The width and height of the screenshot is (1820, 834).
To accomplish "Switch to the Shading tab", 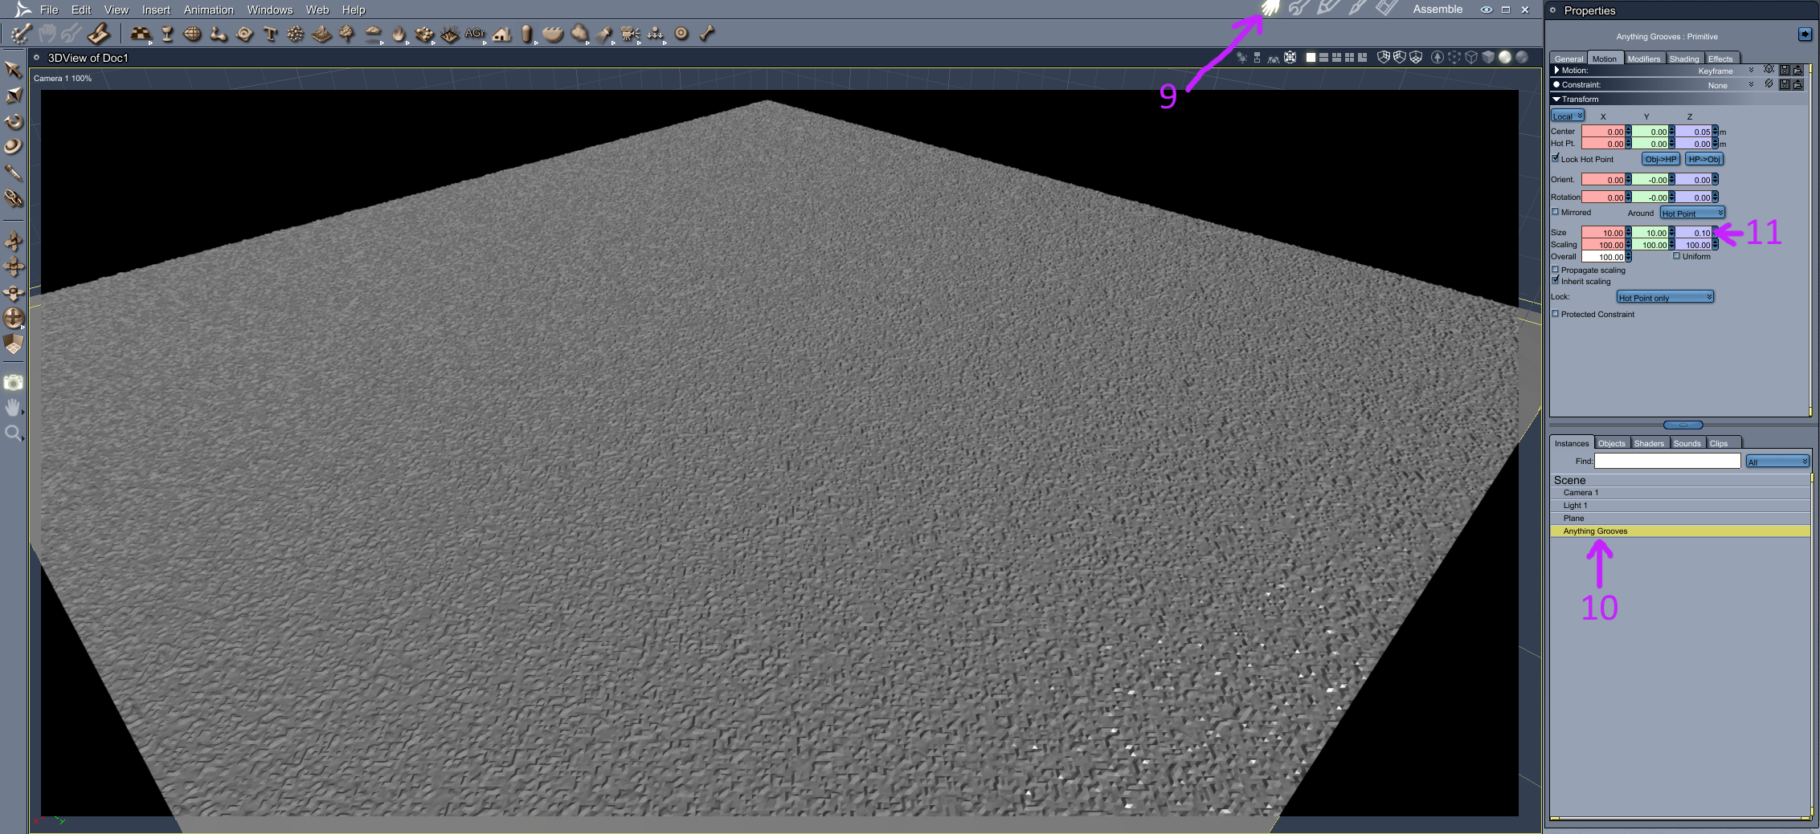I will pyautogui.click(x=1684, y=59).
